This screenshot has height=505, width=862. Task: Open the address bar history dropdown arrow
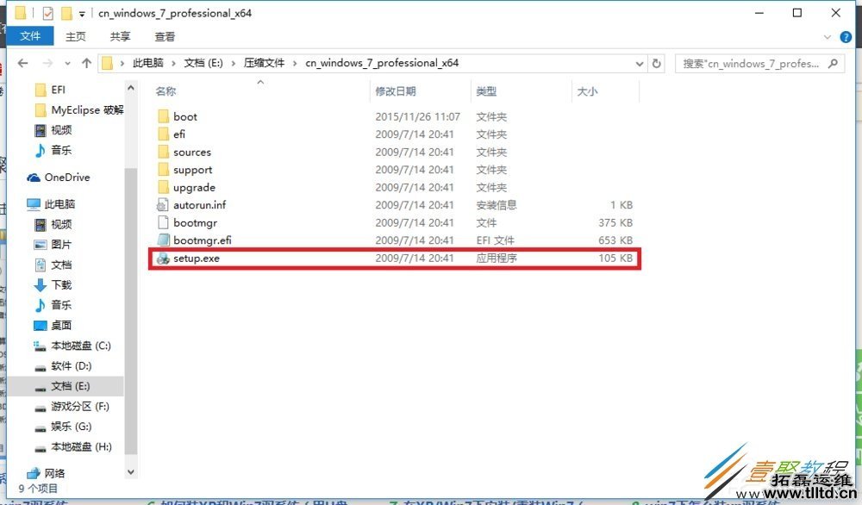[639, 62]
